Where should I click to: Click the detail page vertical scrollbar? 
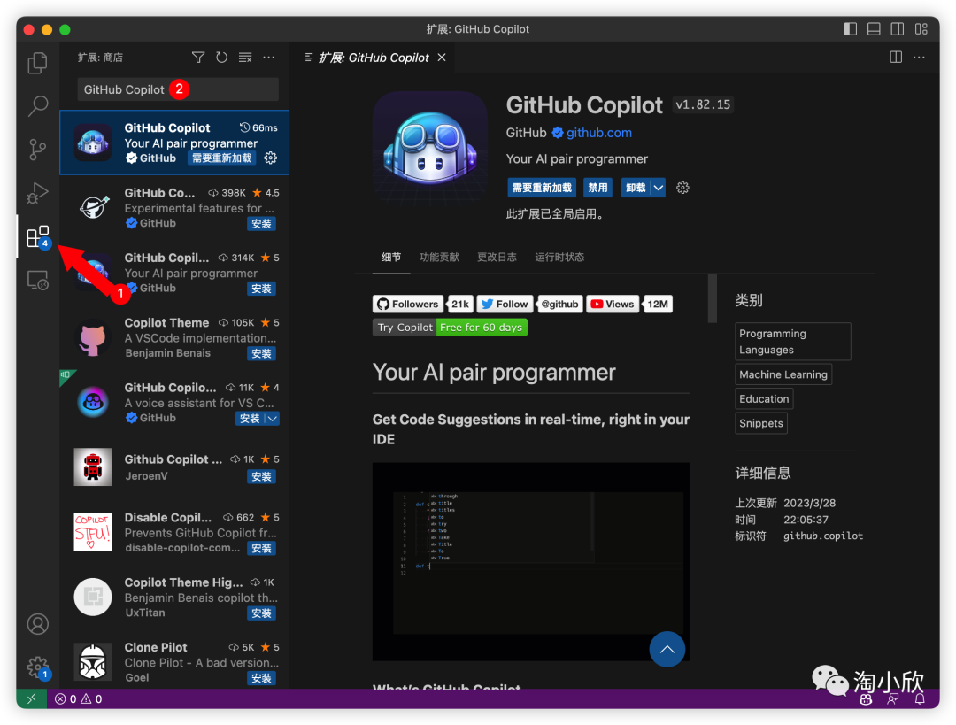point(712,298)
